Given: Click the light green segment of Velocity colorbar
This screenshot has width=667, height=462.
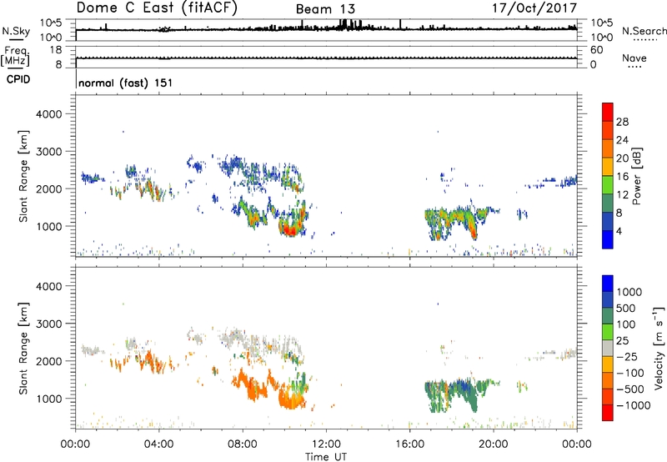Looking at the screenshot, I should click(x=608, y=332).
